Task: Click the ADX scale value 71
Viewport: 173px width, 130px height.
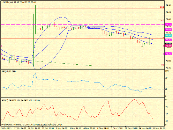Action: pyautogui.click(x=166, y=107)
